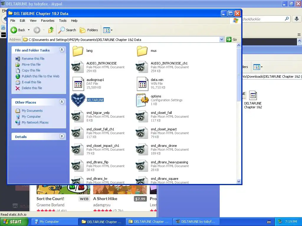The width and height of the screenshot is (302, 226).
Task: Click Copy this file link
Action: 31,70
